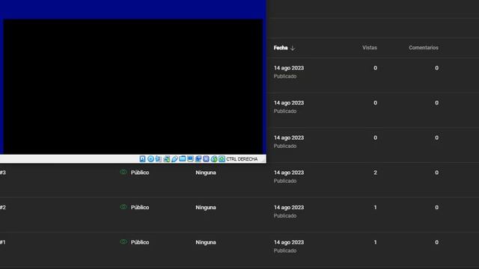Click the VirtualBox shared folders icon
The height and width of the screenshot is (269, 479).
pos(183,159)
